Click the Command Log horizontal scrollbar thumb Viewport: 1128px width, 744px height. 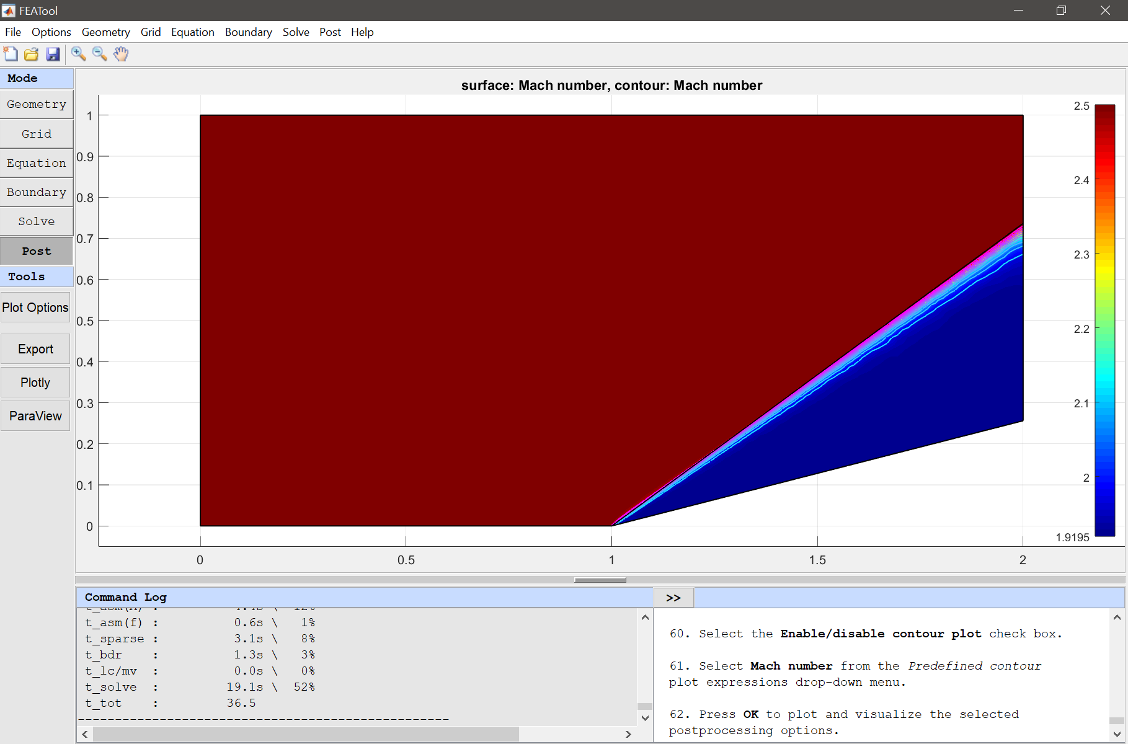(x=306, y=734)
